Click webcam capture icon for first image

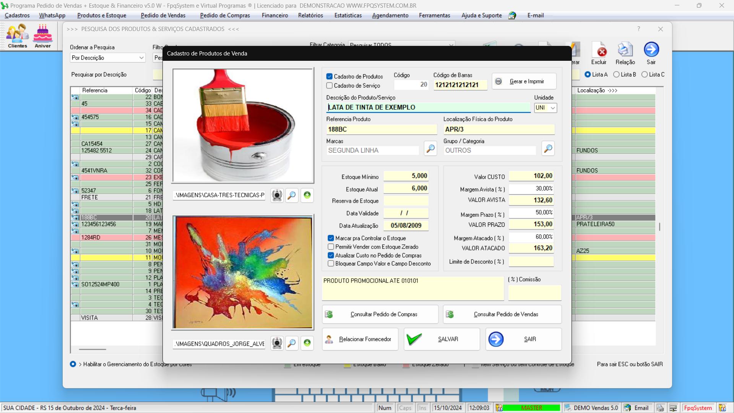pyautogui.click(x=277, y=195)
